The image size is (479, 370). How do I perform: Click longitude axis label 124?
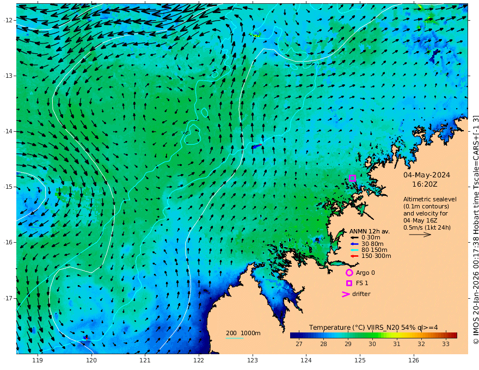pyautogui.click(x=306, y=361)
